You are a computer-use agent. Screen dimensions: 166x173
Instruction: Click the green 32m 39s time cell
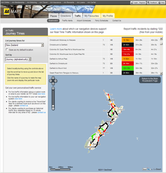128,68
